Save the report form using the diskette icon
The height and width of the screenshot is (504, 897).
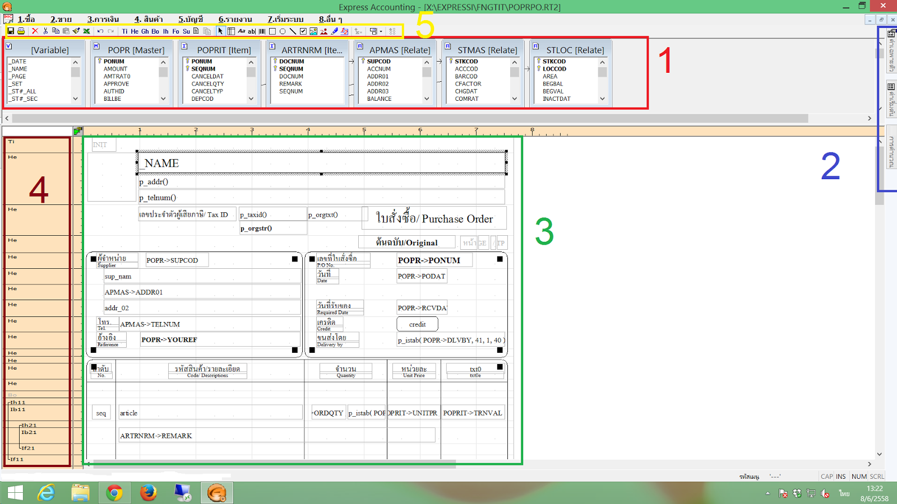point(11,31)
